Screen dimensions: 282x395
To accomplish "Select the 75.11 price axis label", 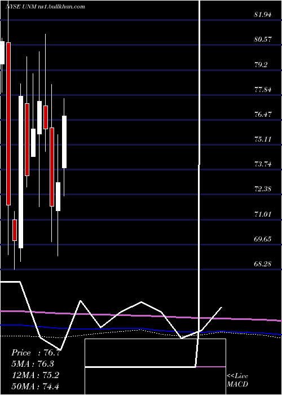I will pos(263,139).
